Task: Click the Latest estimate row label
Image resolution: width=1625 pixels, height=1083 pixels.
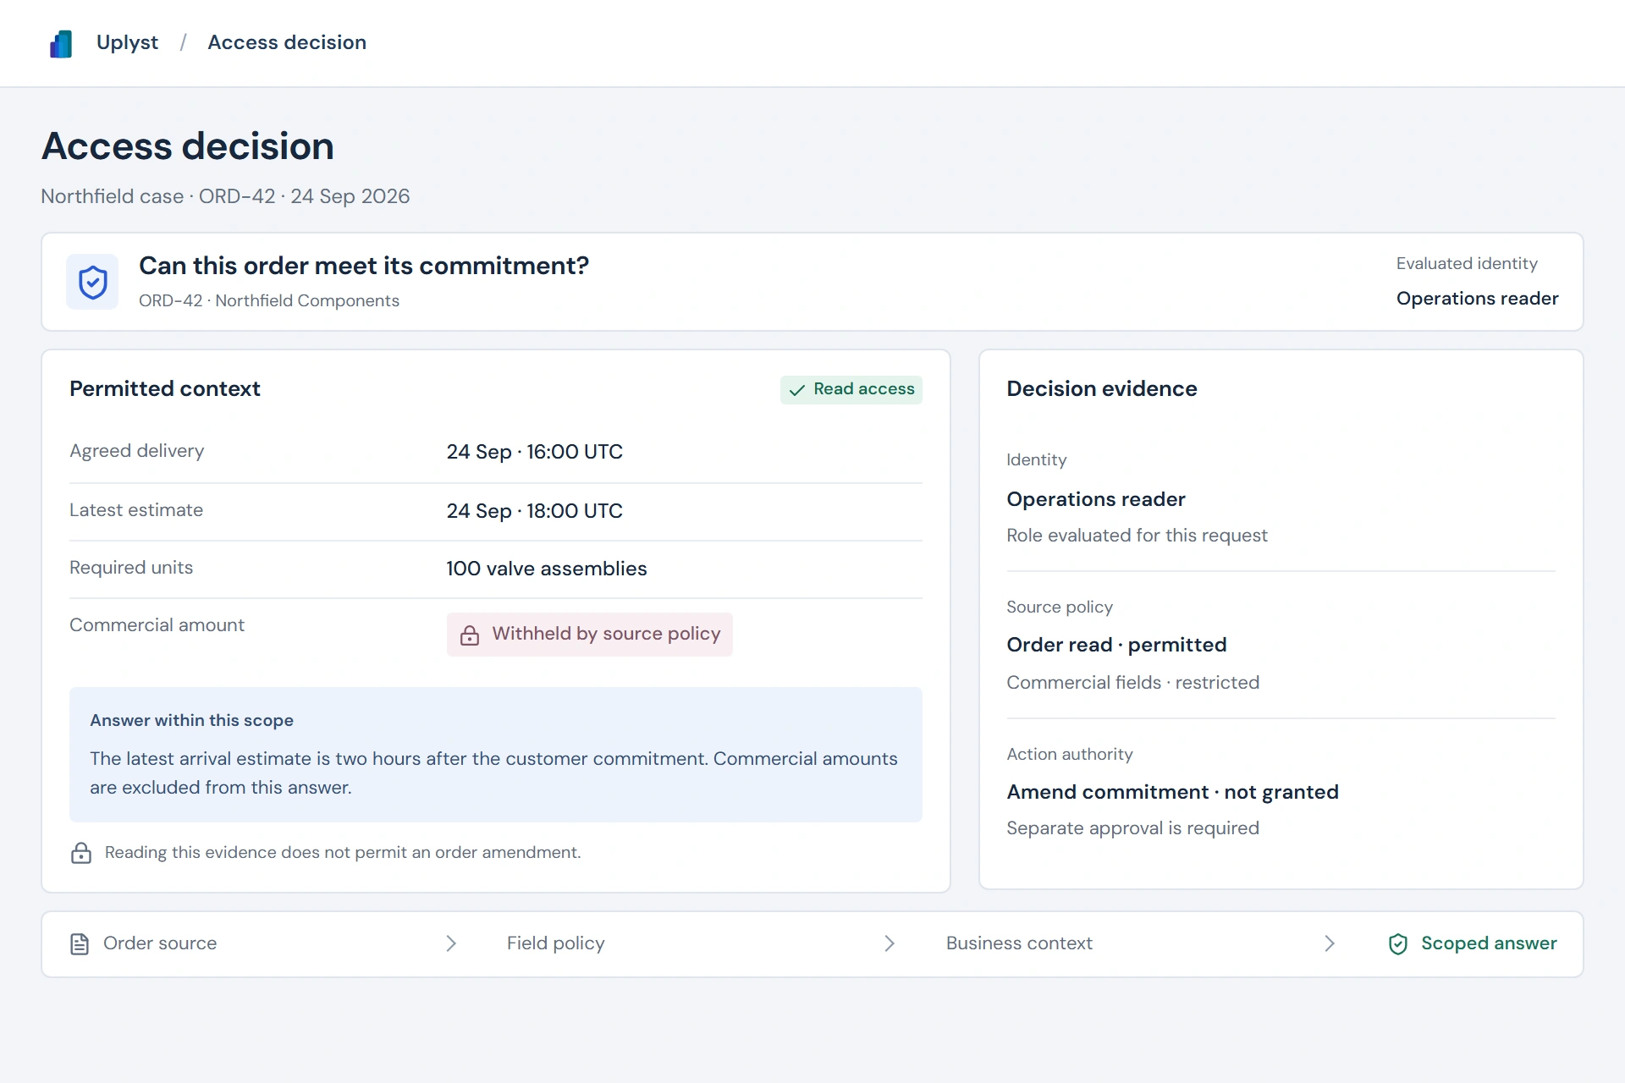Action: (136, 510)
